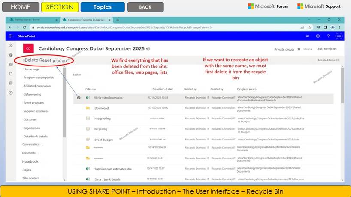Open the browser three-dot menu
This screenshot has width=351, height=197.
339,27
